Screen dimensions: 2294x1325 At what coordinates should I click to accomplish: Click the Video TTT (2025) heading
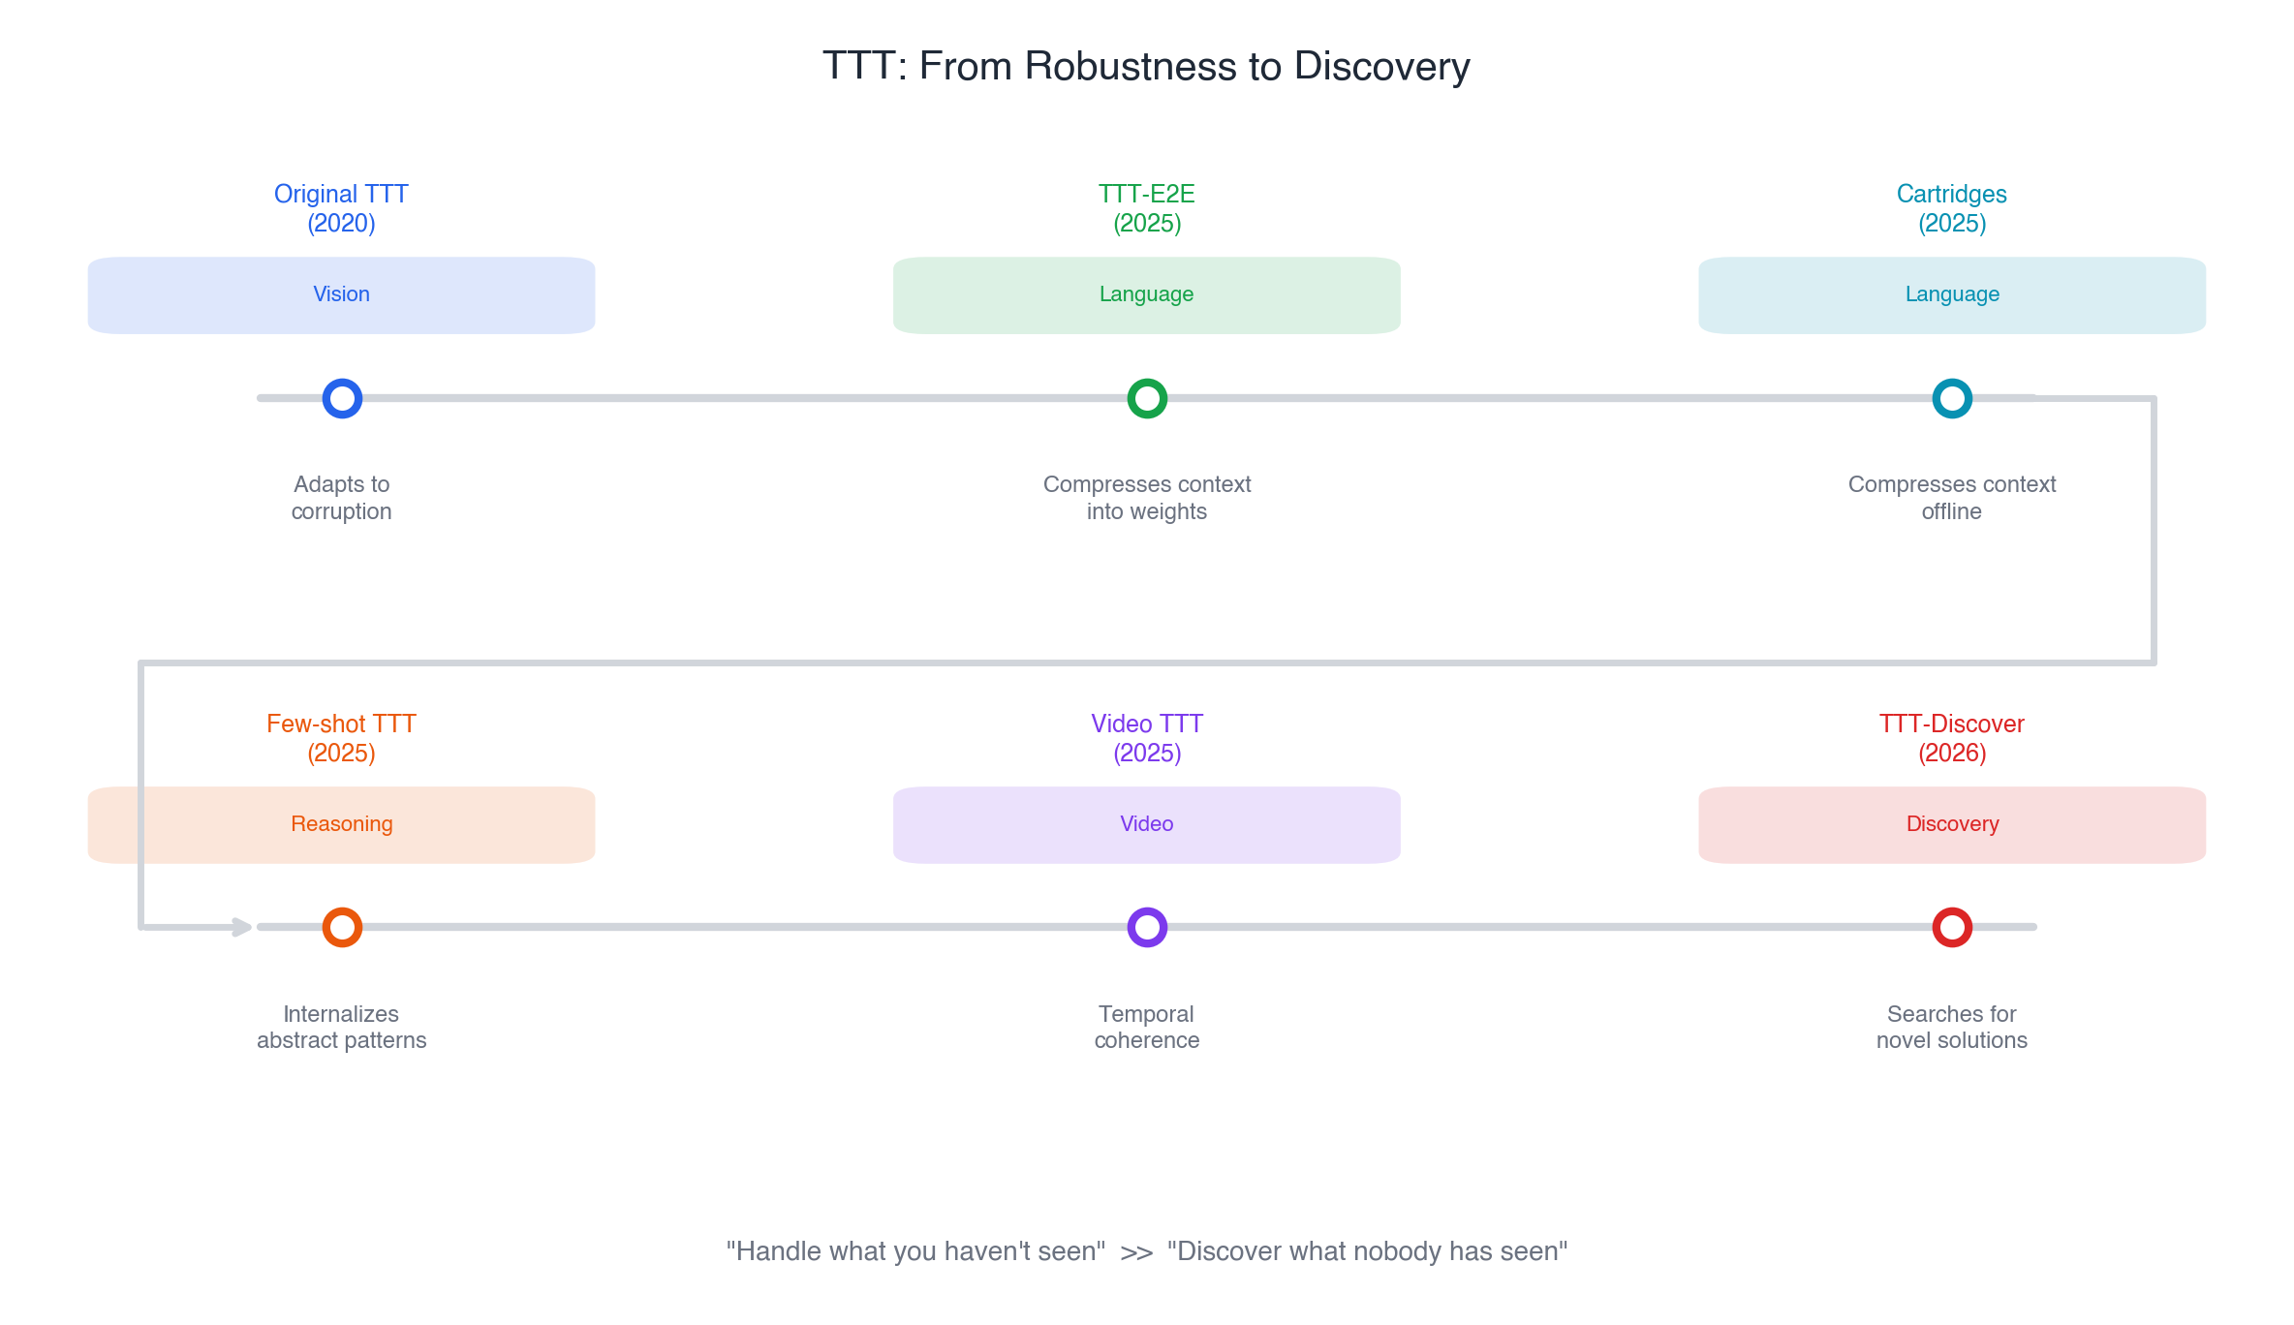(1147, 738)
